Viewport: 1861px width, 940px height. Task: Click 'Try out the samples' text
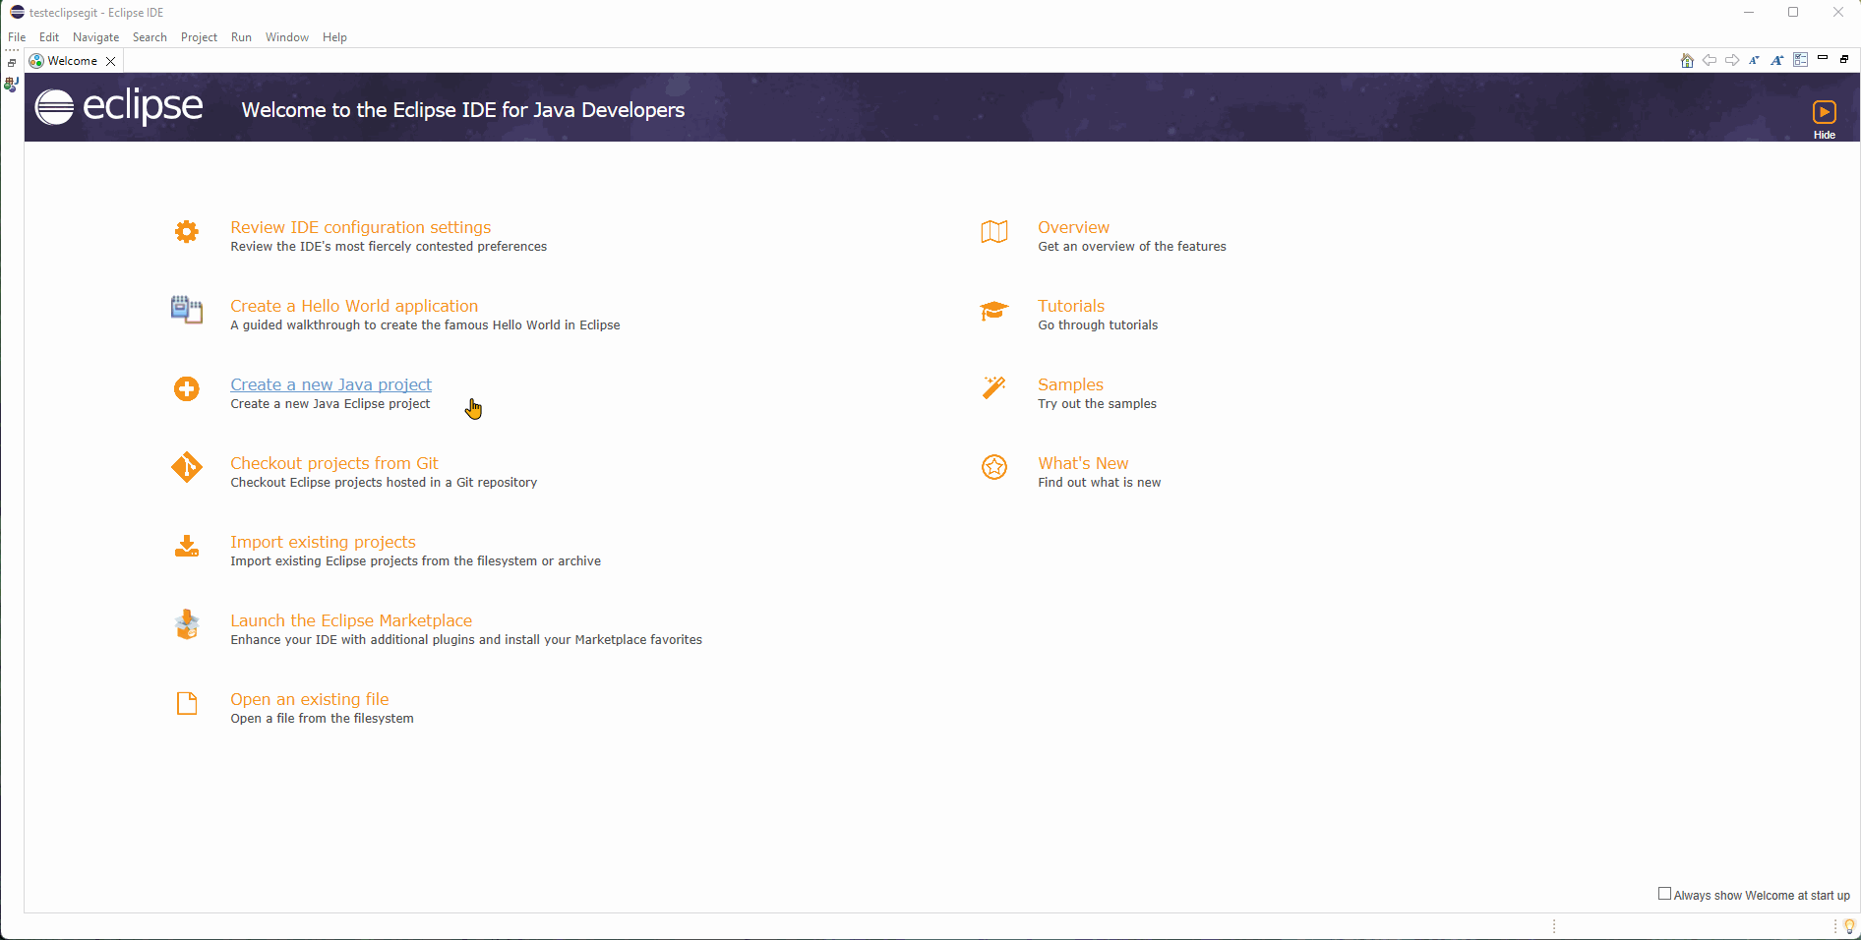pos(1097,404)
